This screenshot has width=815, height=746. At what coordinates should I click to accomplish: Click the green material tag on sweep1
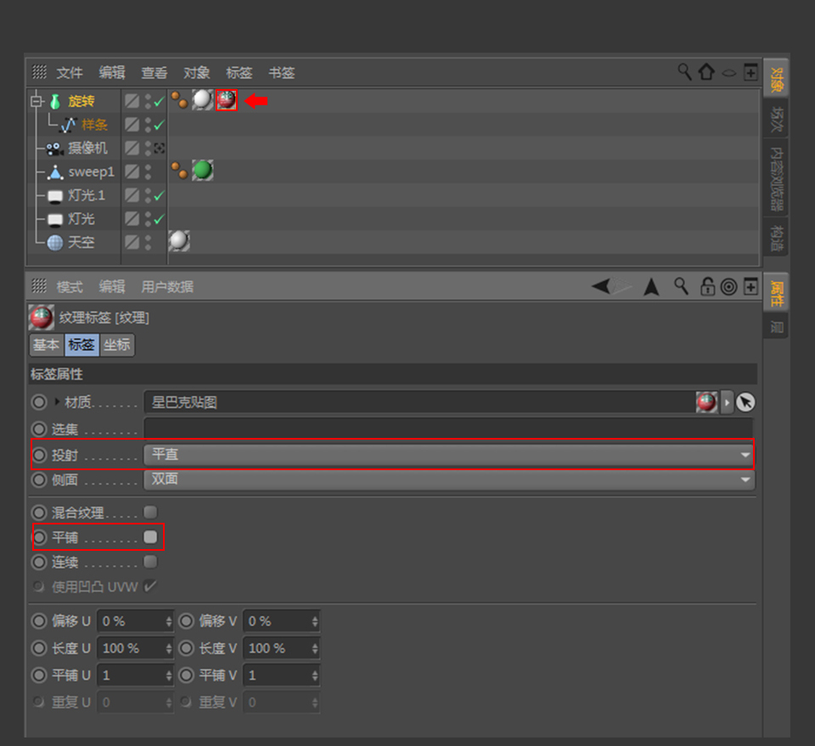pyautogui.click(x=202, y=171)
